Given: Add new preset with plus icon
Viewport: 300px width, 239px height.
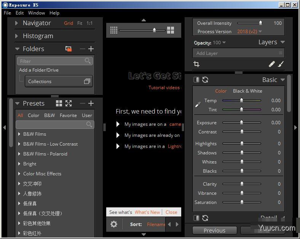Looking at the screenshot, I should pos(91,103).
